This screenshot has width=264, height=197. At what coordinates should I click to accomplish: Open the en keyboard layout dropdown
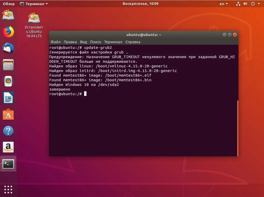point(224,4)
